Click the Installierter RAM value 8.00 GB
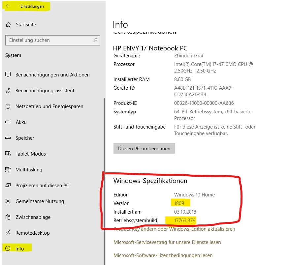The image size is (288, 265). tap(182, 79)
